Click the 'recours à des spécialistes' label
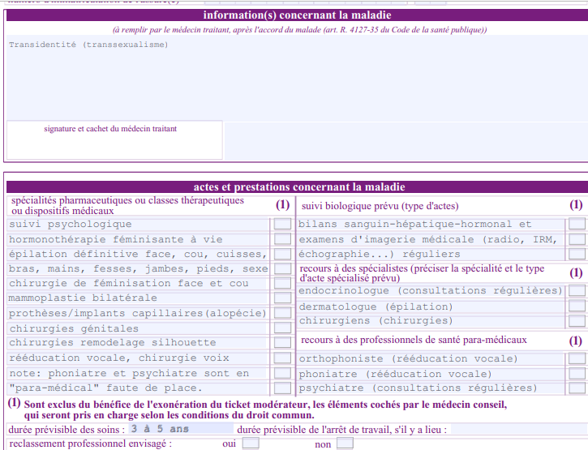 point(422,273)
